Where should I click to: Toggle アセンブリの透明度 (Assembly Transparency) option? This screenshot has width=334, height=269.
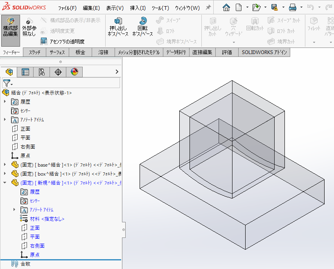click(62, 41)
